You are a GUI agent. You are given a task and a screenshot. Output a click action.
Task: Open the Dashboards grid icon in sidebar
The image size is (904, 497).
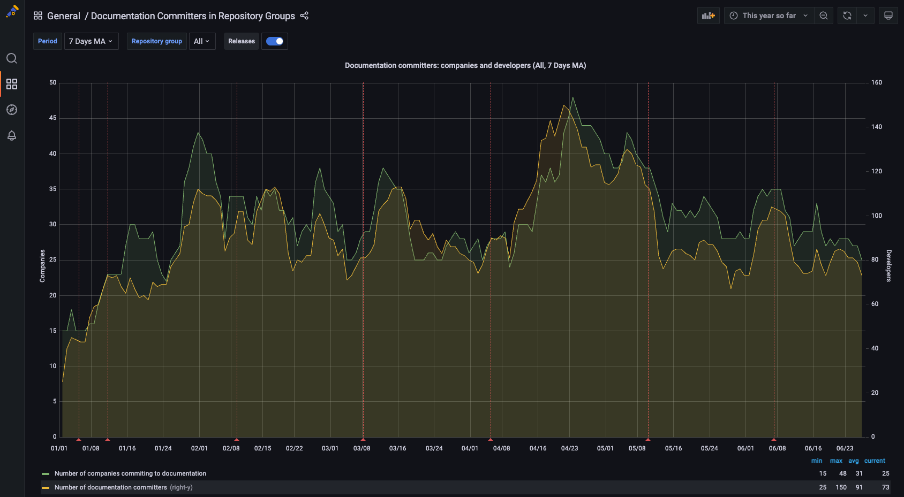pyautogui.click(x=12, y=84)
